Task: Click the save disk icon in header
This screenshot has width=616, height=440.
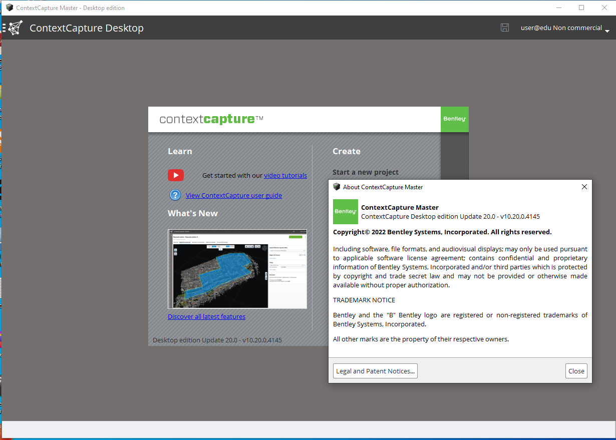Action: pos(505,28)
